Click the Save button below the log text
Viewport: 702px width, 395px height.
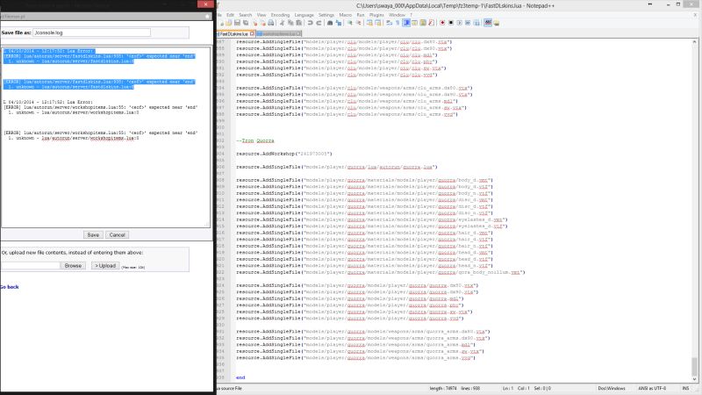[93, 234]
